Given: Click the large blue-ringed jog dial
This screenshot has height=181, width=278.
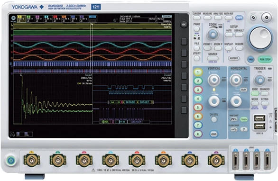Looking at the screenshot, I should (x=260, y=38).
